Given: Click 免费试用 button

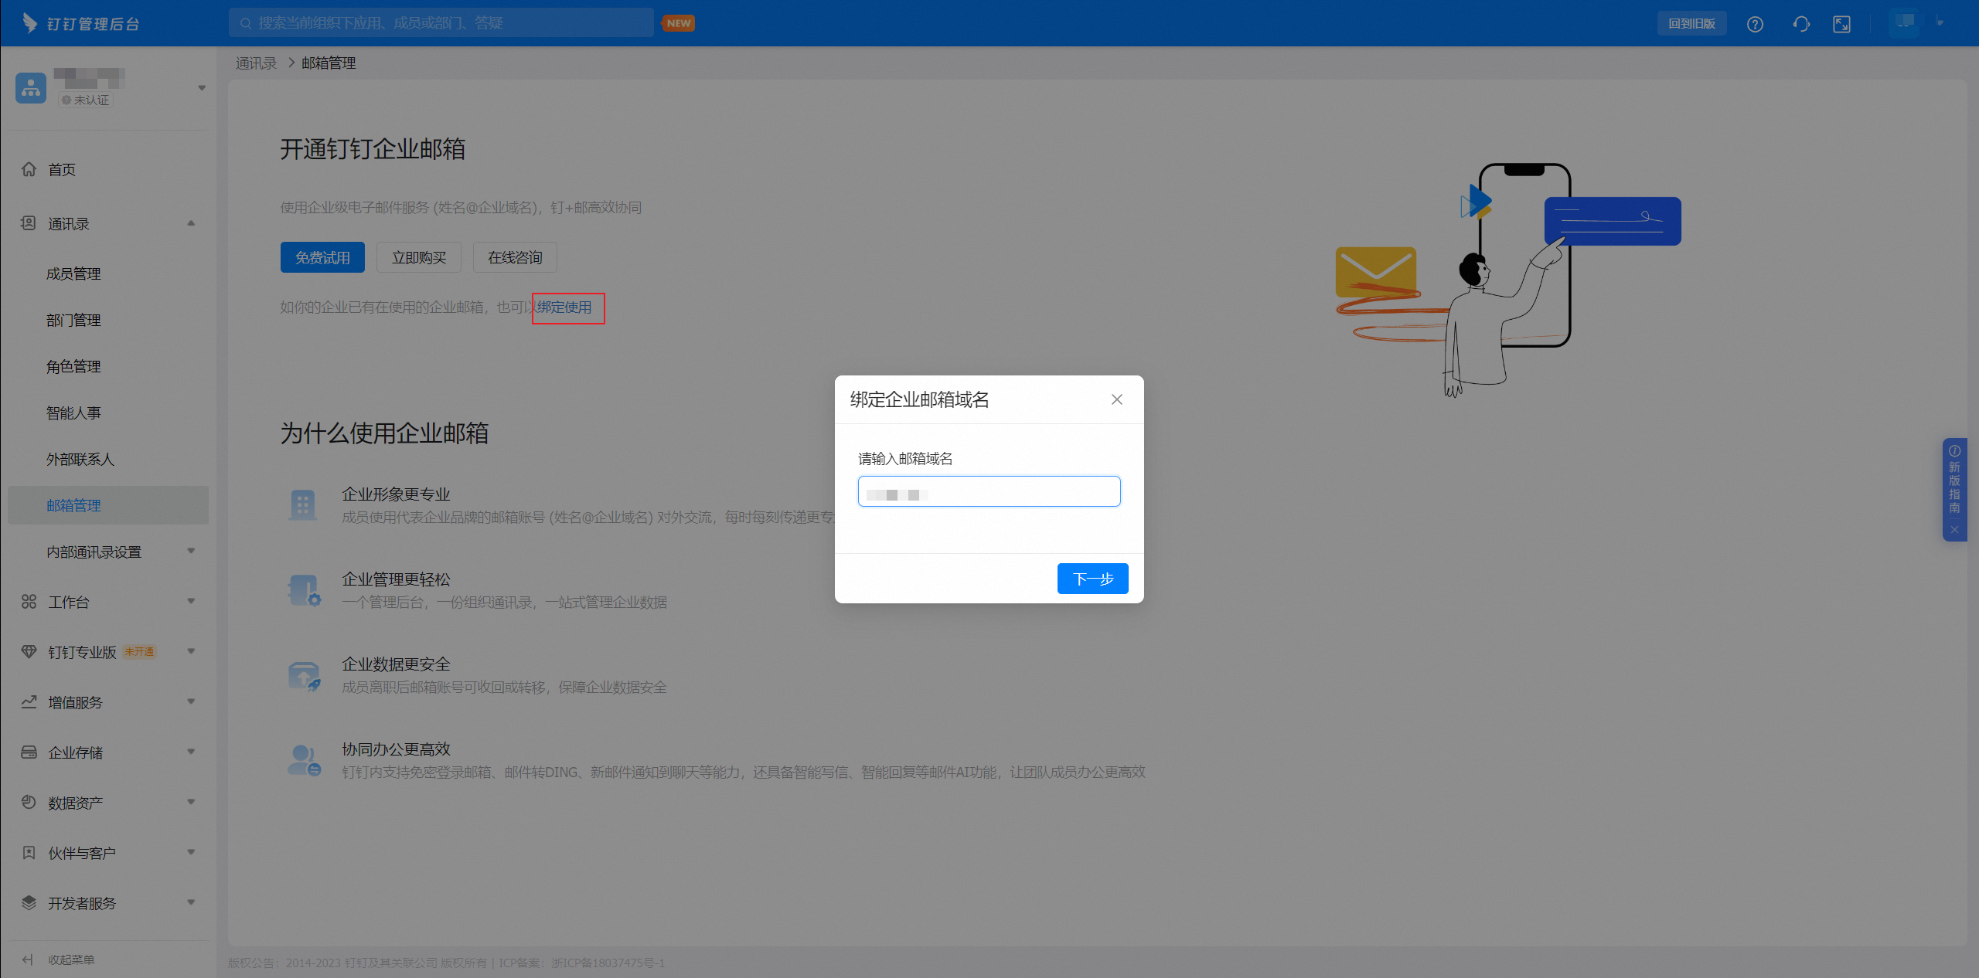Looking at the screenshot, I should pyautogui.click(x=319, y=257).
